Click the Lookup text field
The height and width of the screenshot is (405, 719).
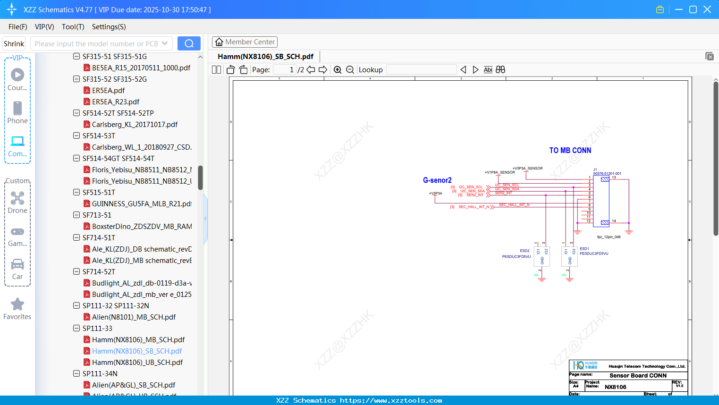[x=421, y=70]
